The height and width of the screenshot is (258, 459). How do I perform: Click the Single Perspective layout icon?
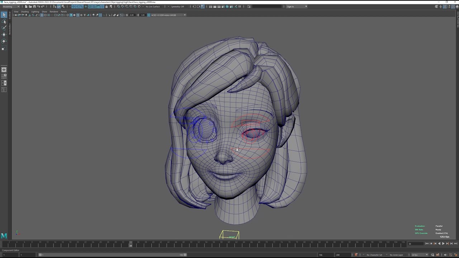tap(4, 70)
